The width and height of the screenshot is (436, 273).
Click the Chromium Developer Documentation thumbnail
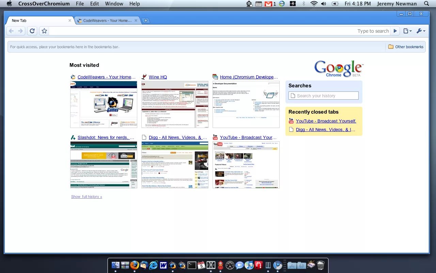246,104
